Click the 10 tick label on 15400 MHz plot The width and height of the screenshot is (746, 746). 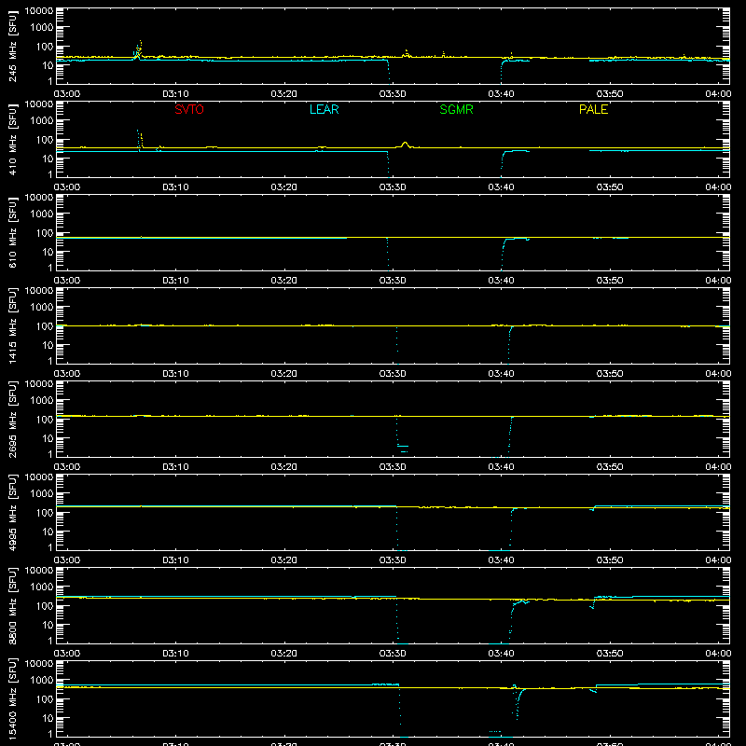(48, 718)
